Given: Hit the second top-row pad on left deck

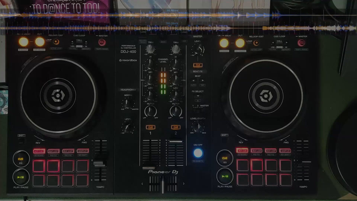Looking at the screenshot, I should pos(53,166).
